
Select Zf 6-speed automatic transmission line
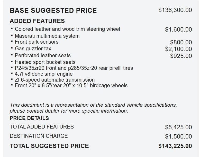[55, 80]
